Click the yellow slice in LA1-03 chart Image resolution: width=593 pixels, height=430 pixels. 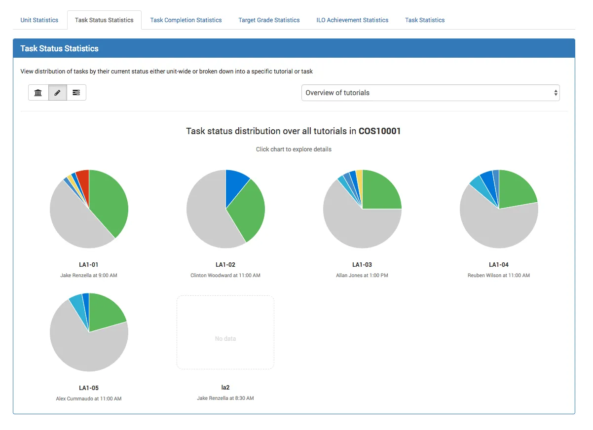[360, 175]
